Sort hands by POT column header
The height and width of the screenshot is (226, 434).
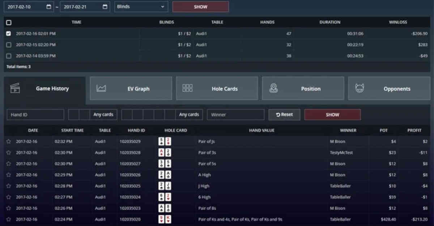(384, 131)
